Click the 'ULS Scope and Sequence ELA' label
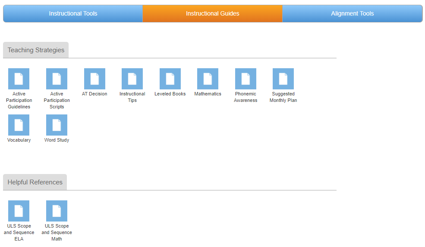The image size is (425, 247). coord(19,232)
